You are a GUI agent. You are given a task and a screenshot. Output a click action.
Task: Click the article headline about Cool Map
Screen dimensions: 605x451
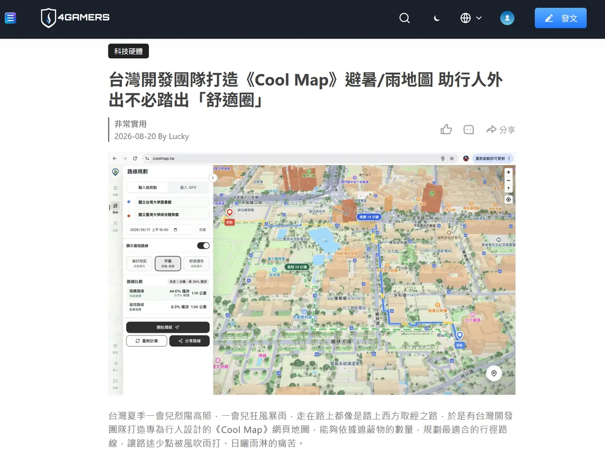[x=306, y=89]
